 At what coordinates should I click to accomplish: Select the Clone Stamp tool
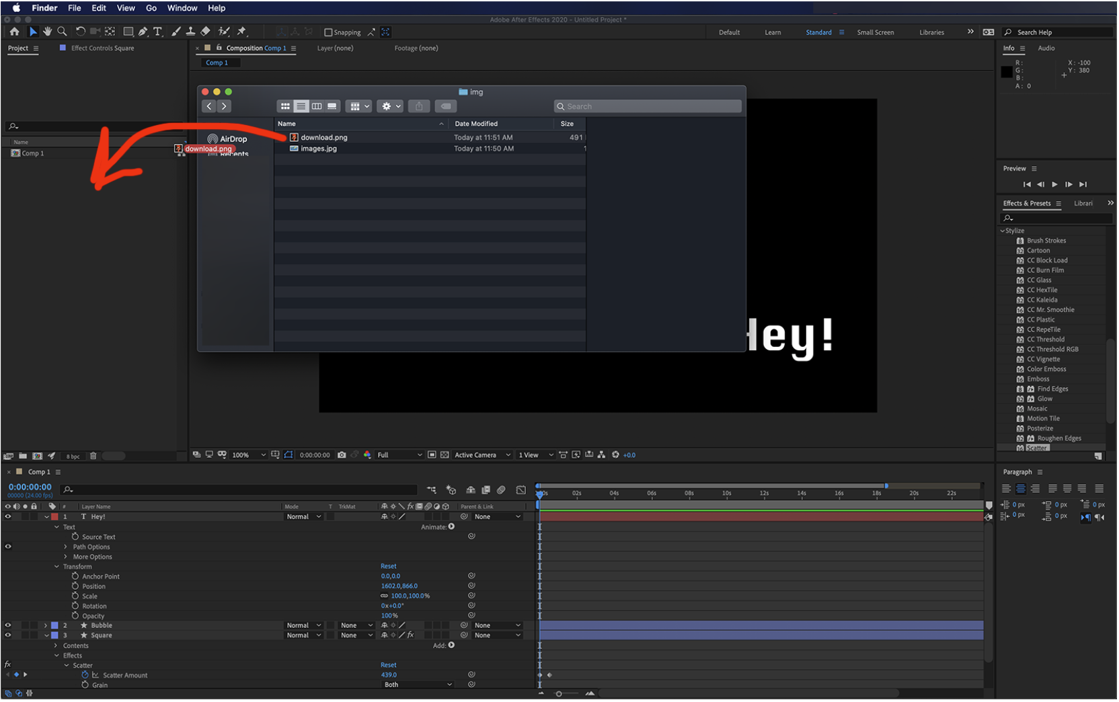coord(191,32)
